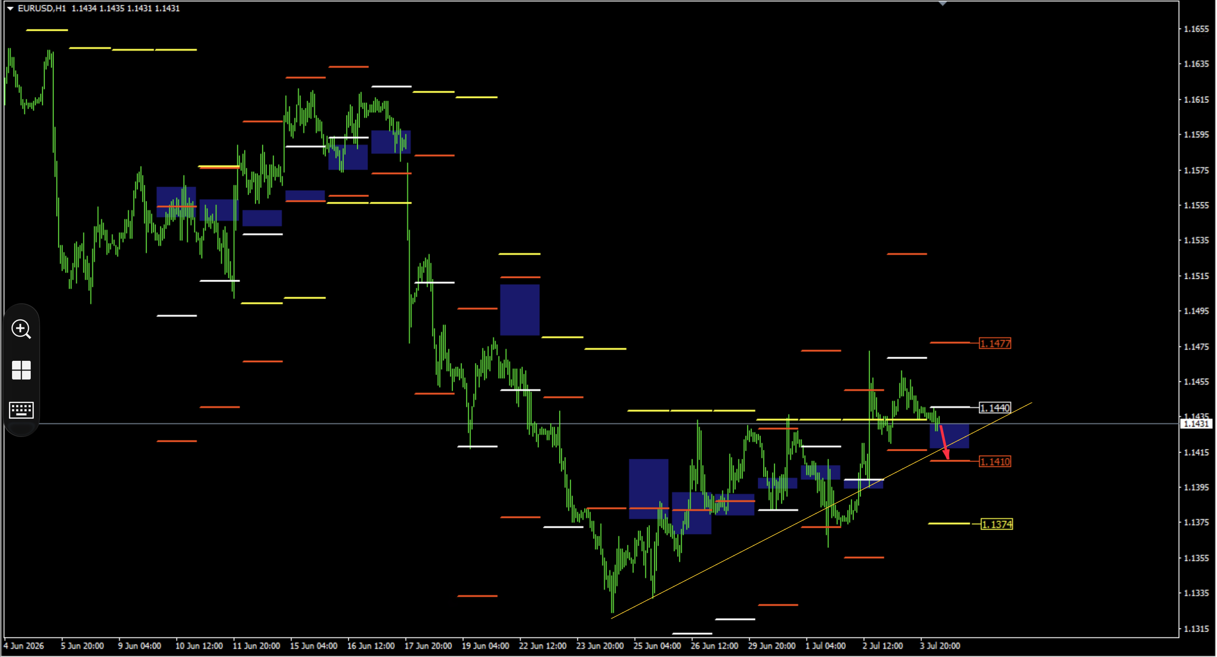The height and width of the screenshot is (657, 1217).
Task: Click the magnifier zoom-in icon
Action: (x=21, y=329)
